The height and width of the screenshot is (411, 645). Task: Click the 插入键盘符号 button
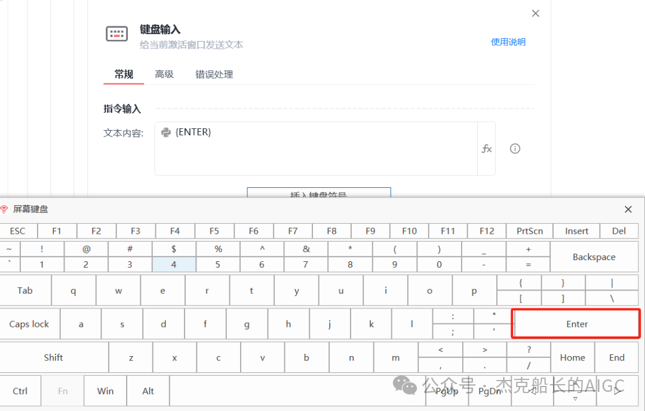tap(318, 195)
